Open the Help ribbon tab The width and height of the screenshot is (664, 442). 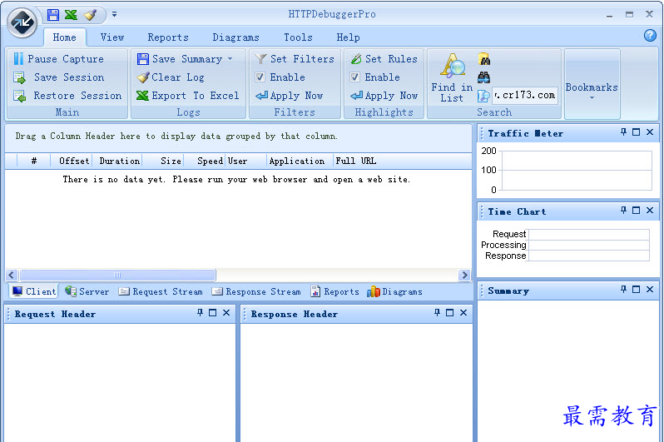tap(348, 37)
